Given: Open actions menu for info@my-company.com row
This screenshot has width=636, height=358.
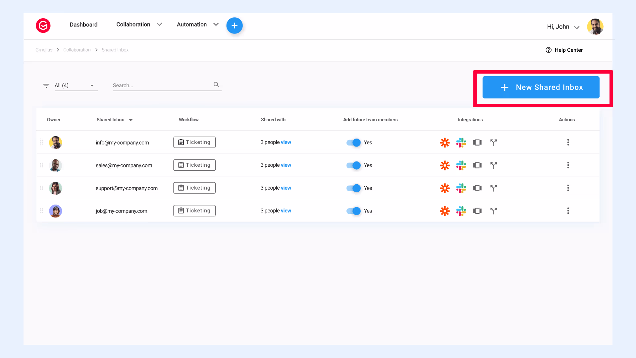Looking at the screenshot, I should click(x=568, y=142).
